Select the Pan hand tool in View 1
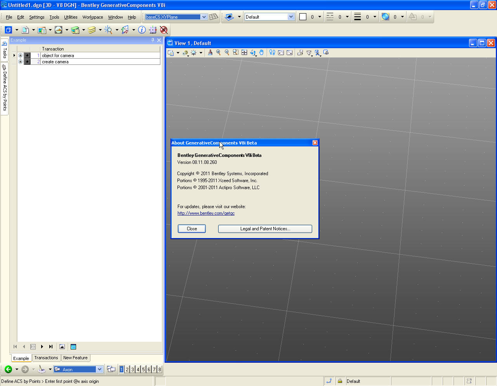 (261, 52)
